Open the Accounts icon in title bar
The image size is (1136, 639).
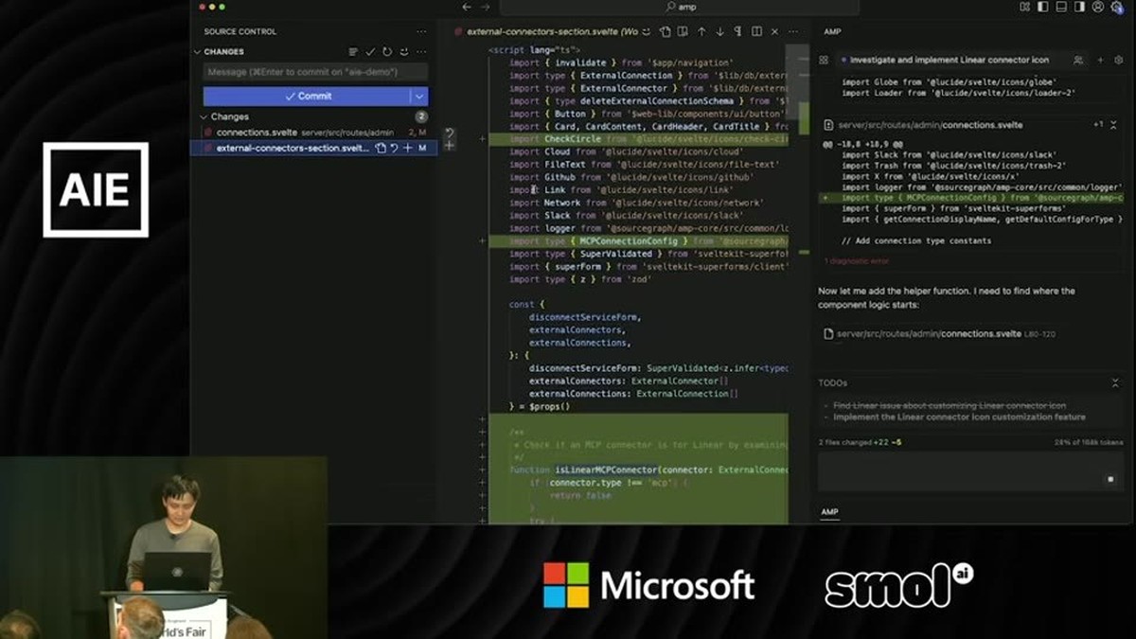1098,7
